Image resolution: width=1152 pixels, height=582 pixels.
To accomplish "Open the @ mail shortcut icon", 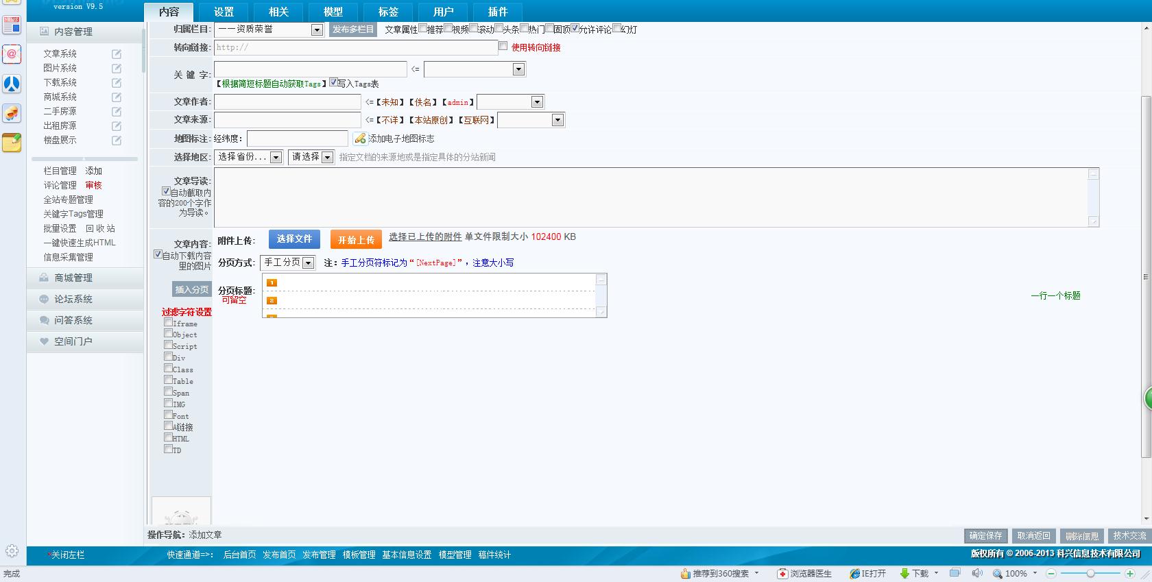I will (x=12, y=54).
